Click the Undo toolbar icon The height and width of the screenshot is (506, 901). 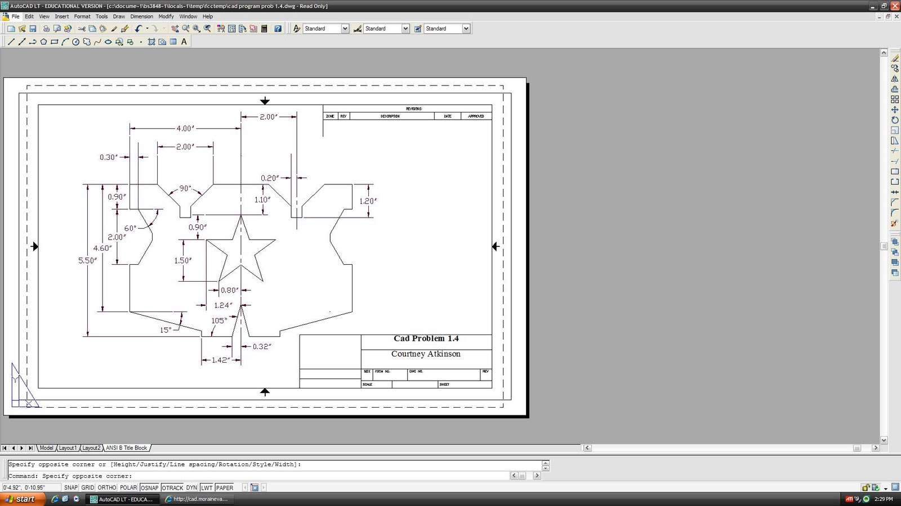tap(139, 28)
